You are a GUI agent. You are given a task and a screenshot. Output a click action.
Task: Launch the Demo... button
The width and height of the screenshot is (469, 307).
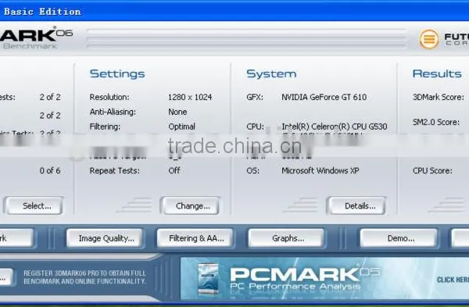(x=399, y=238)
